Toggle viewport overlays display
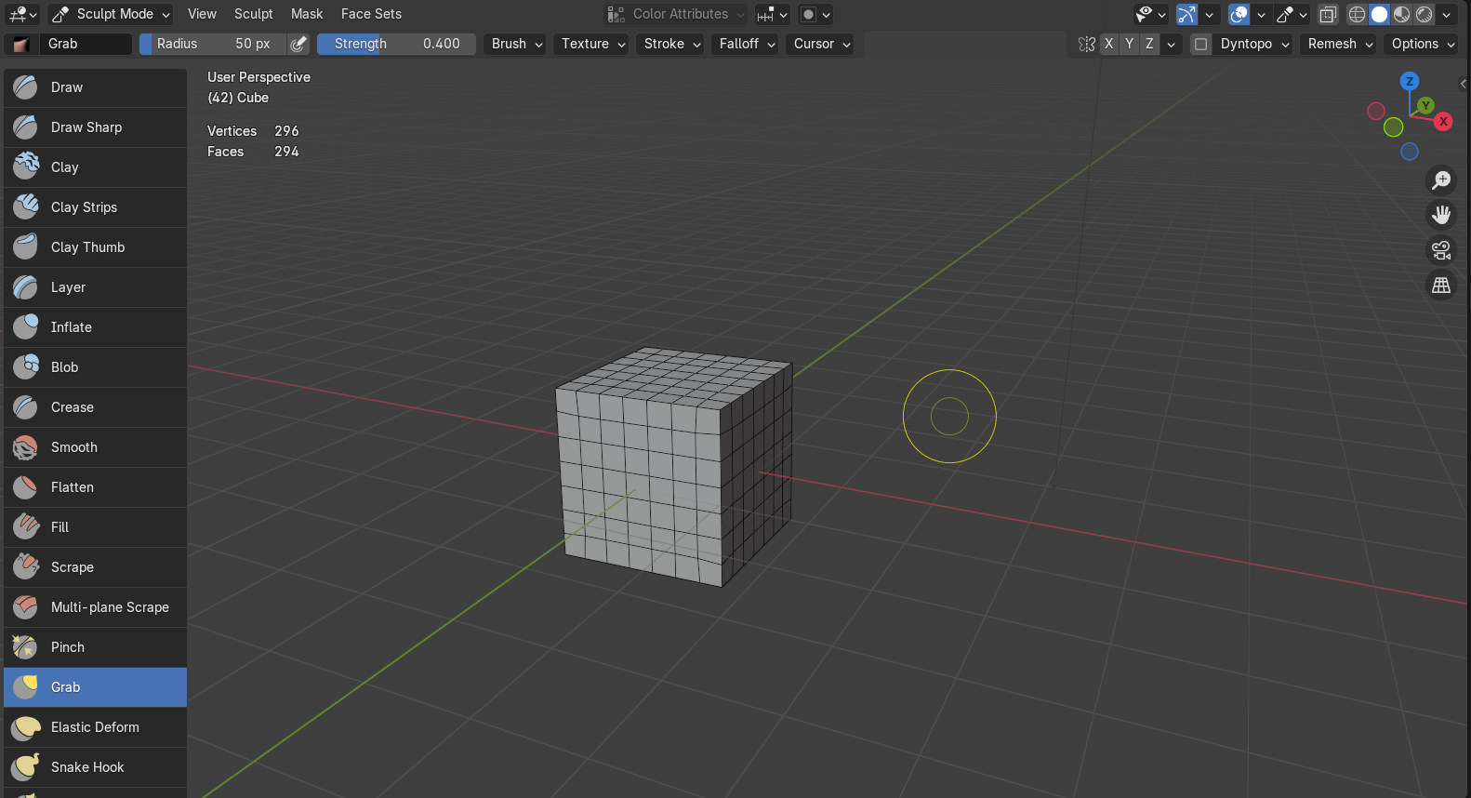This screenshot has width=1471, height=798. (1239, 14)
